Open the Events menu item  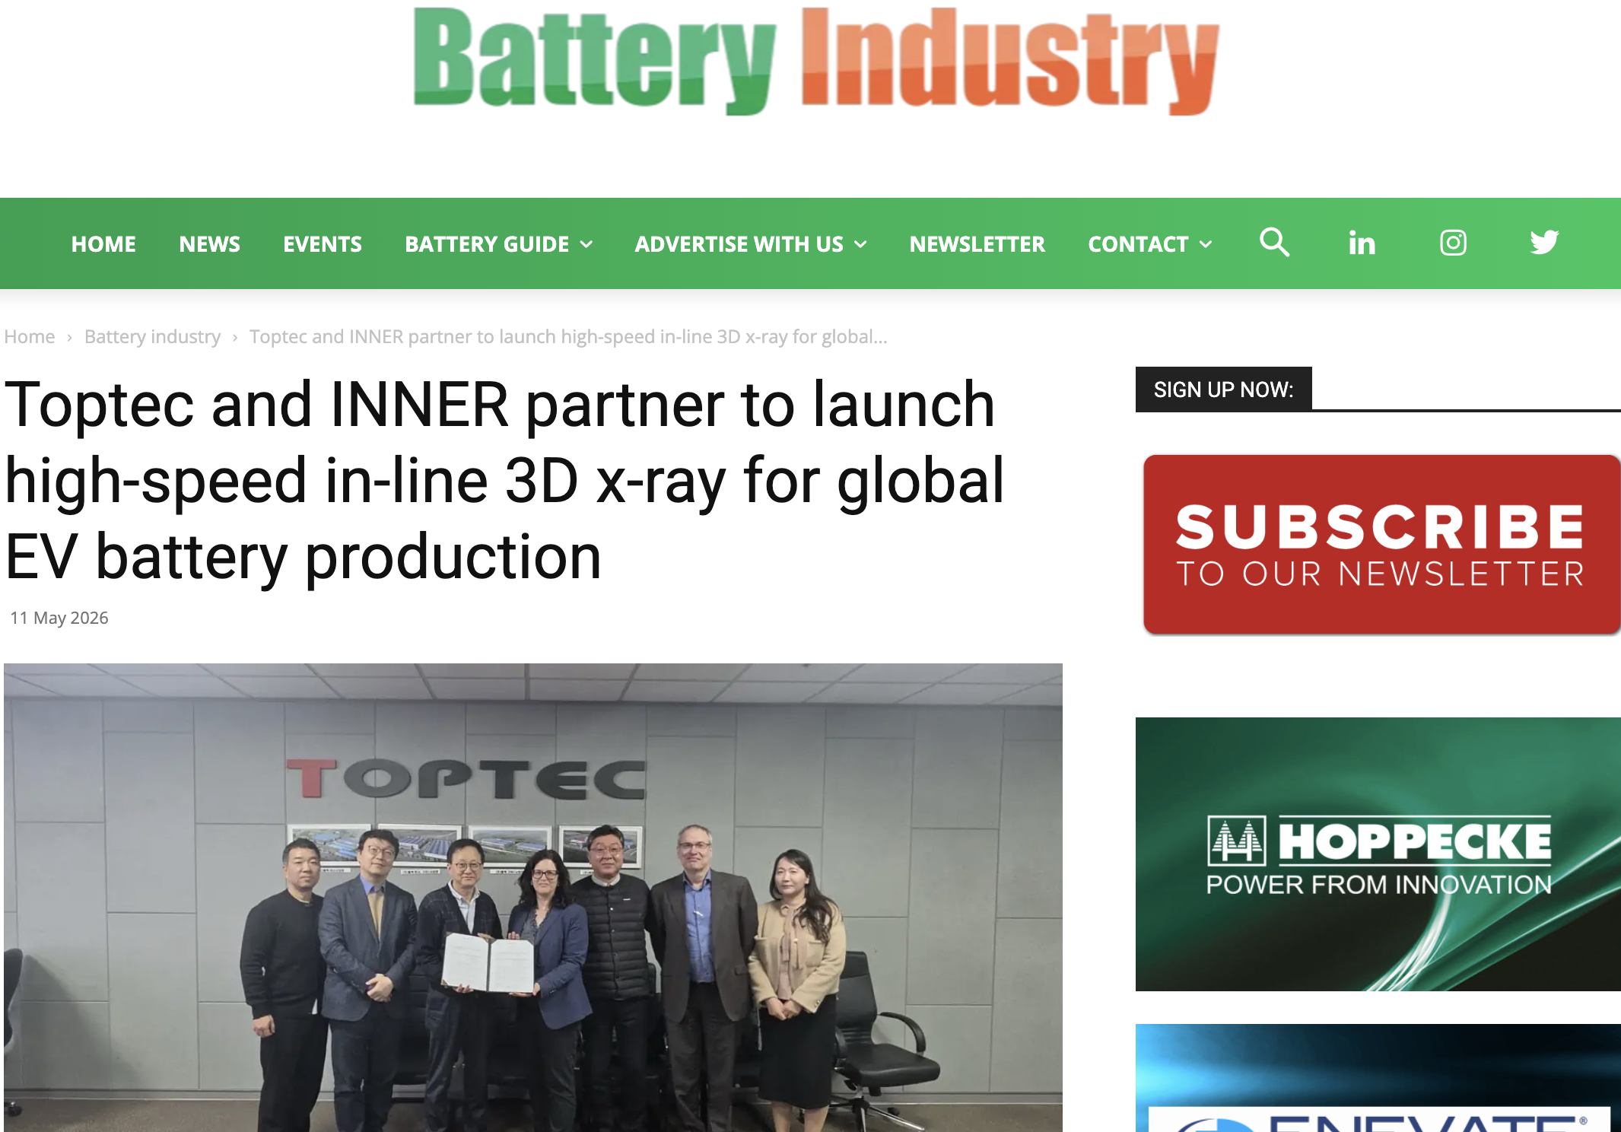pyautogui.click(x=323, y=244)
